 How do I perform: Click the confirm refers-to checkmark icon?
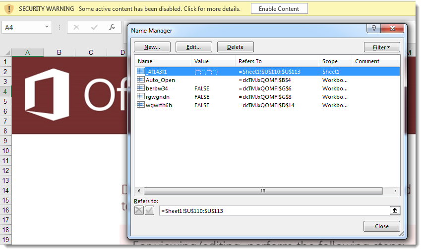pos(149,210)
